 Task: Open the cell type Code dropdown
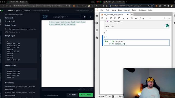click(x=145, y=18)
